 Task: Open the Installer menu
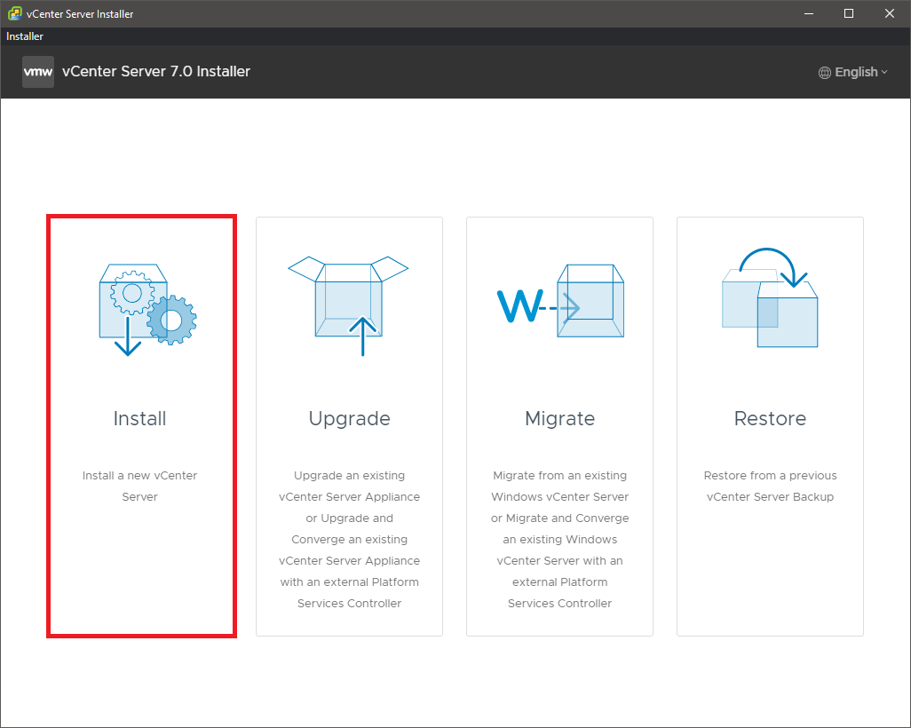tap(25, 36)
